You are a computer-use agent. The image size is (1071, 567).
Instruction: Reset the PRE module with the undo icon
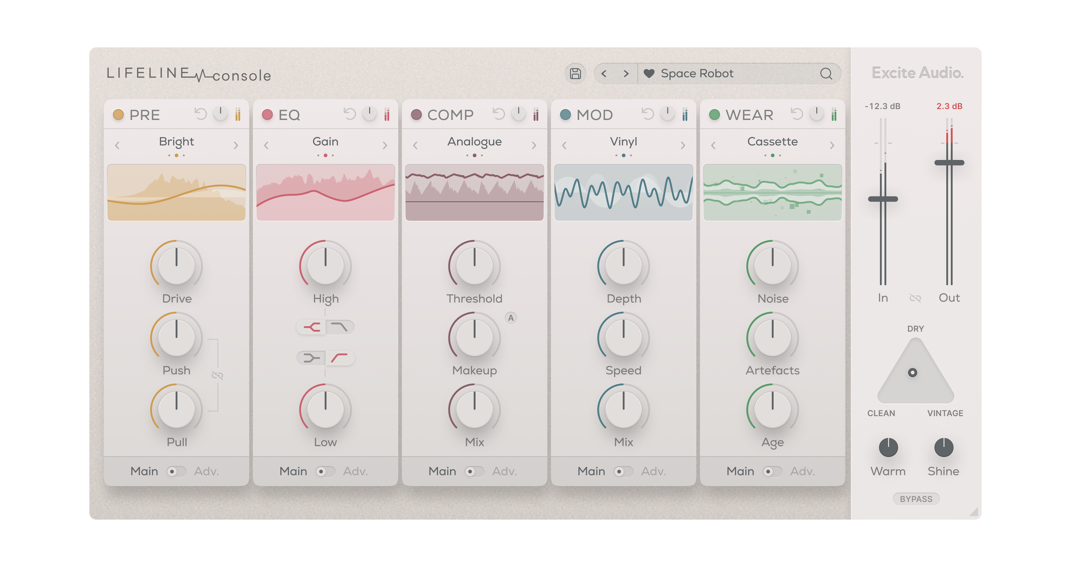200,114
